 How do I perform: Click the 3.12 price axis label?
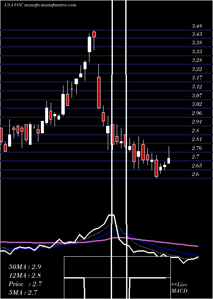point(197,87)
